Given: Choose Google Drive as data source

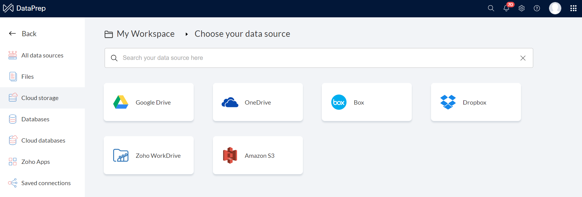Looking at the screenshot, I should [149, 102].
